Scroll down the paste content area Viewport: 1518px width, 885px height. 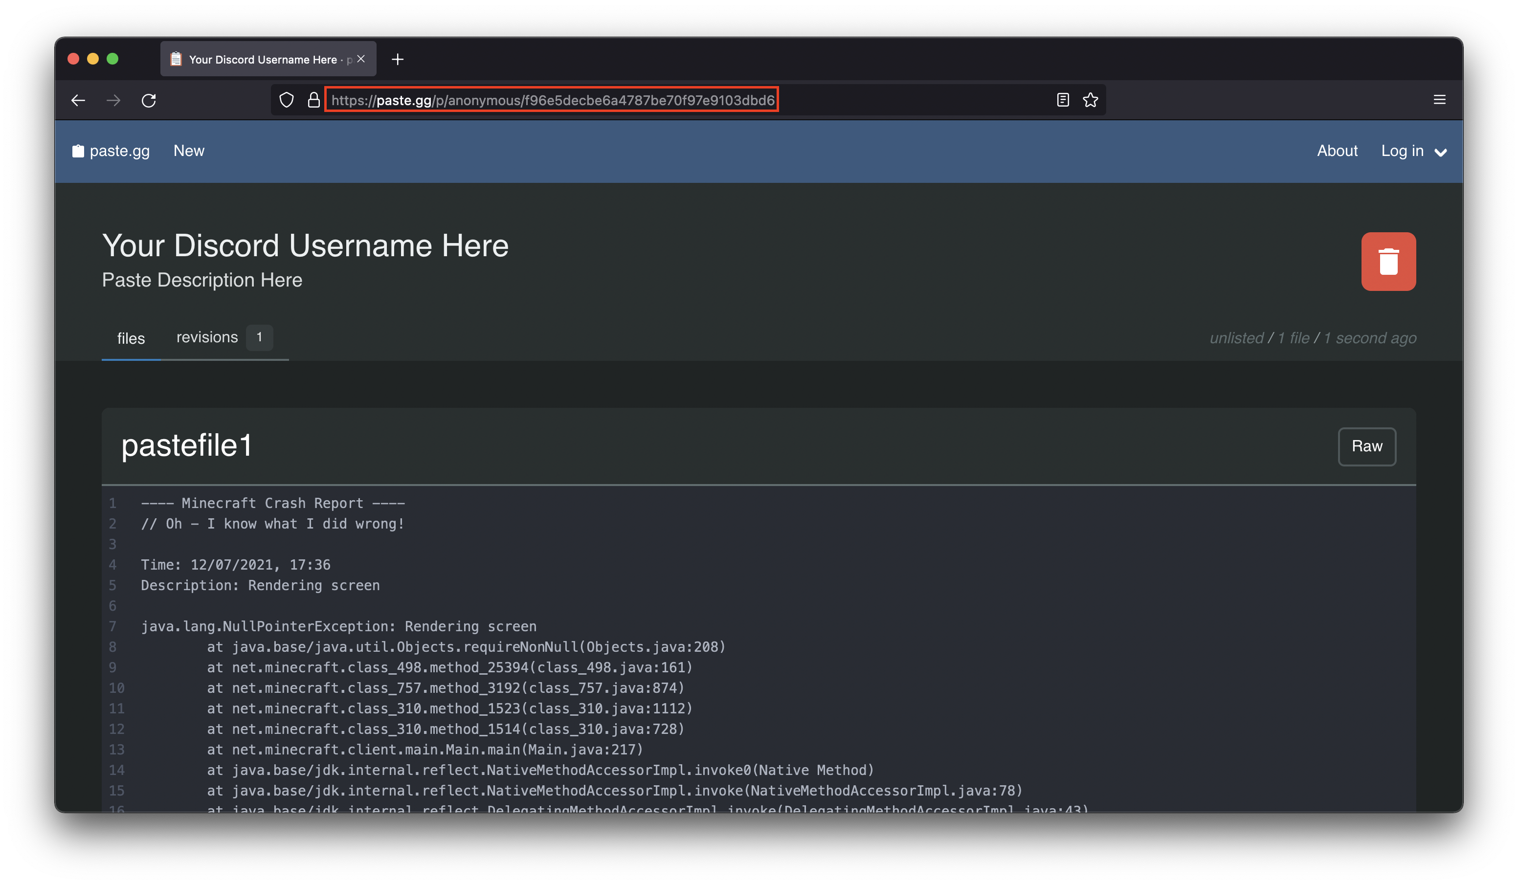tap(759, 653)
